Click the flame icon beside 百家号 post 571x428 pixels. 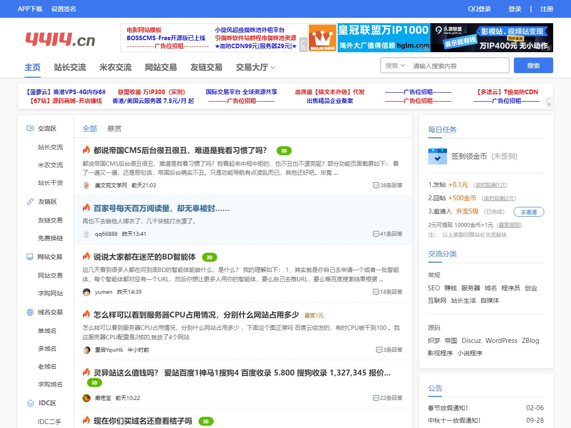[87, 208]
